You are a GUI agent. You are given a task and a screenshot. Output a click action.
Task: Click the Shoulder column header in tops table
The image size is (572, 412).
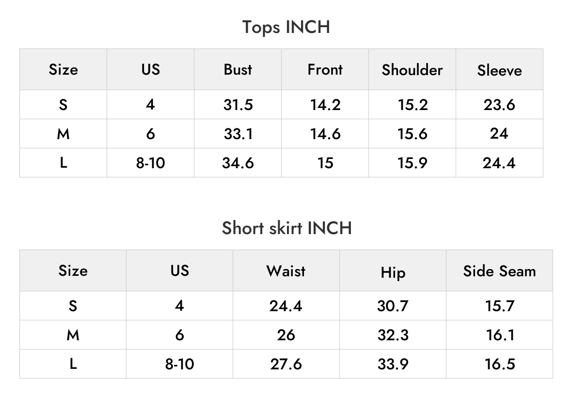pos(412,69)
